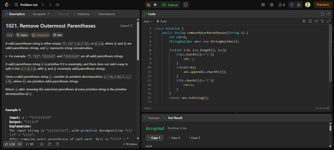Open the profile avatar menu
The width and height of the screenshot is (334, 150).
click(x=308, y=5)
